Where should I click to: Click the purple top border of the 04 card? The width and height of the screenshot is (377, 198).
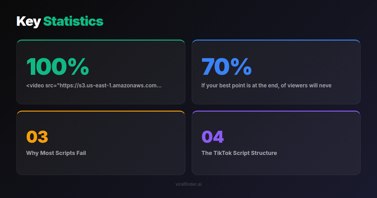pyautogui.click(x=276, y=111)
